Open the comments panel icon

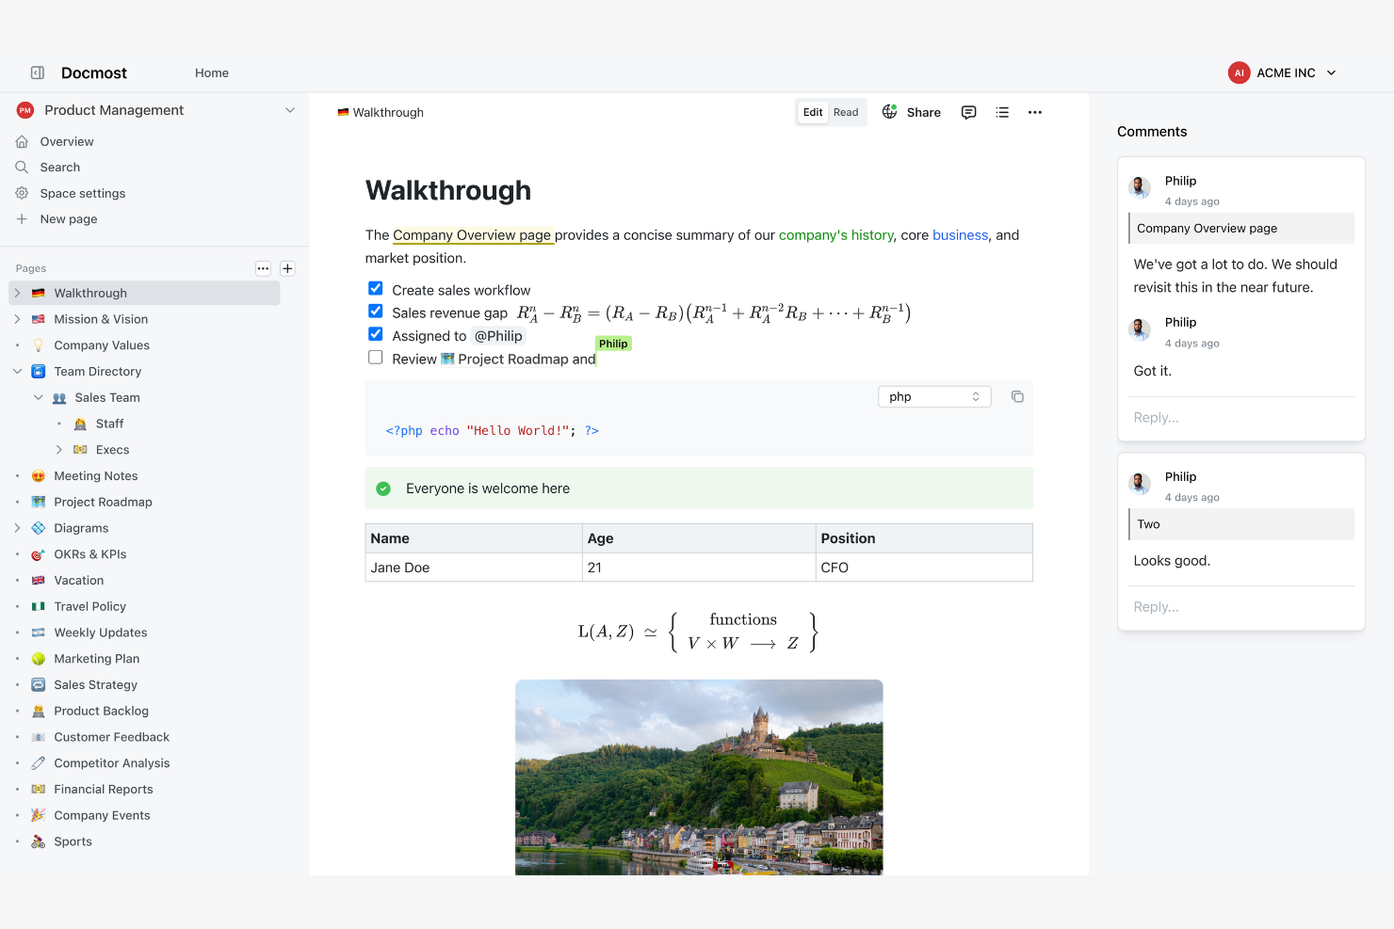(968, 112)
